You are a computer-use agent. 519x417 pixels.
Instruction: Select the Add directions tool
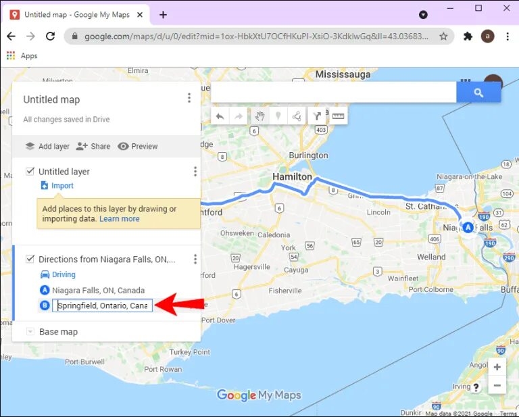[317, 116]
